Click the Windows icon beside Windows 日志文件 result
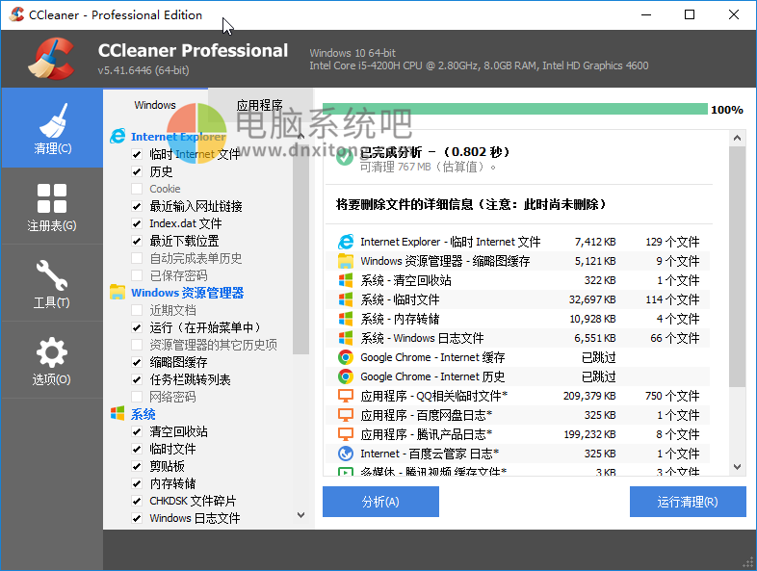 coord(345,338)
